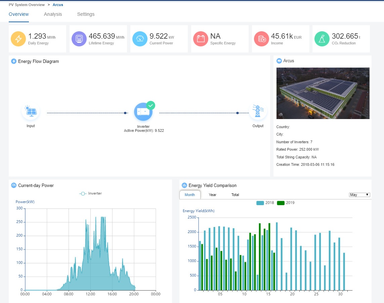Click the Active Power(kW): 9.522 label
The height and width of the screenshot is (303, 384).
(x=144, y=131)
